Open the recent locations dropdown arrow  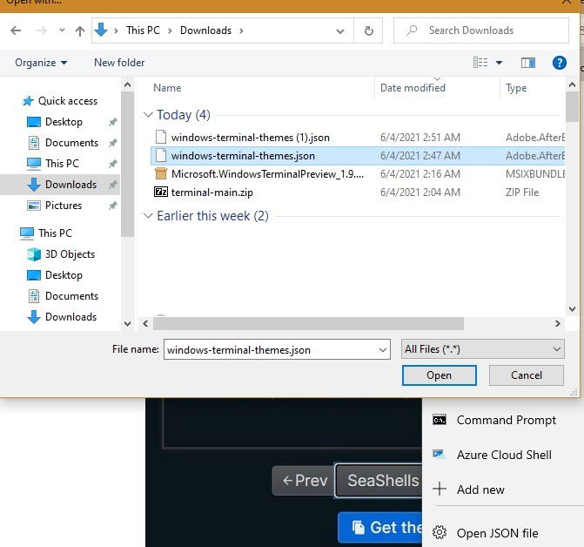point(62,30)
